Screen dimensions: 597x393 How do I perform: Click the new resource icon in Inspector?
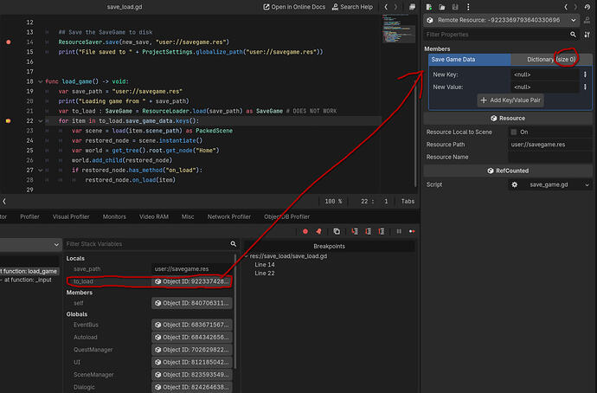click(x=430, y=6)
